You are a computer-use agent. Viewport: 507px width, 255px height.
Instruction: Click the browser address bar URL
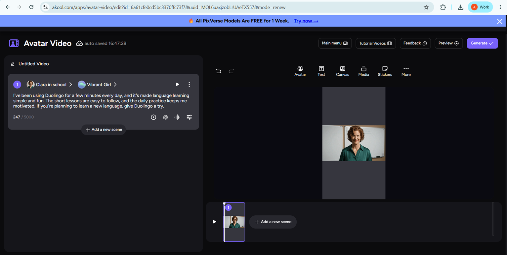tap(169, 7)
